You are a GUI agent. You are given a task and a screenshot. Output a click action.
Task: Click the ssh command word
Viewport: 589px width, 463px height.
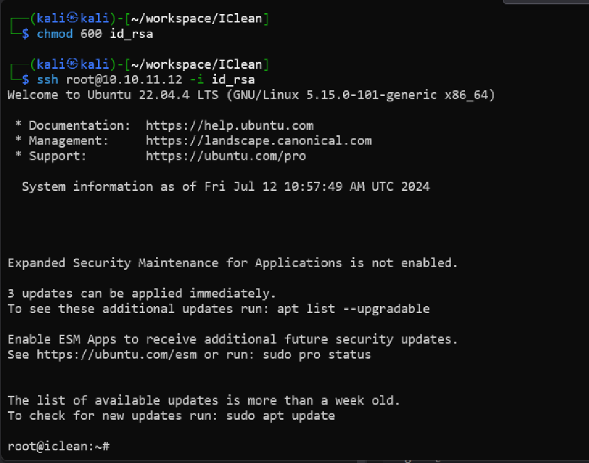click(47, 80)
